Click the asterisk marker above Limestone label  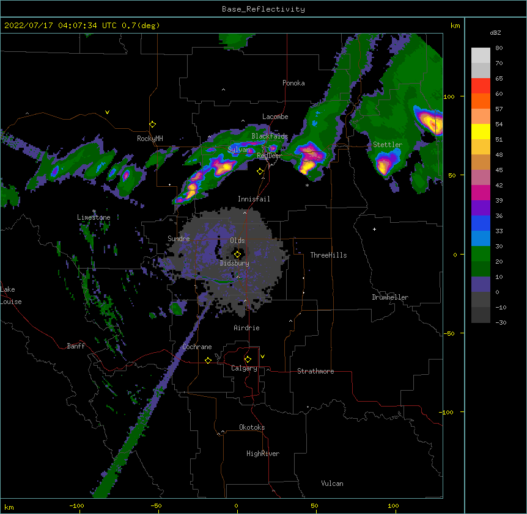coord(94,211)
